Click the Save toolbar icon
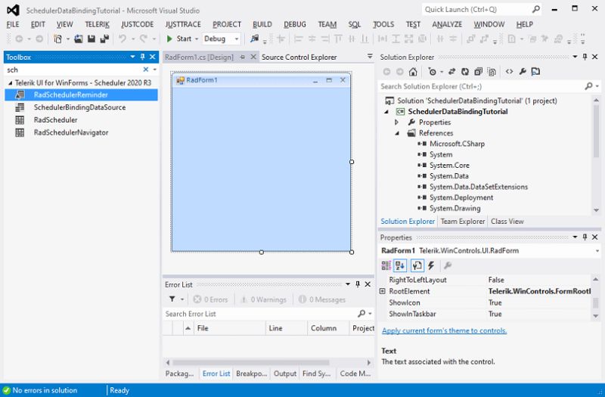This screenshot has height=397, width=605. [92, 39]
